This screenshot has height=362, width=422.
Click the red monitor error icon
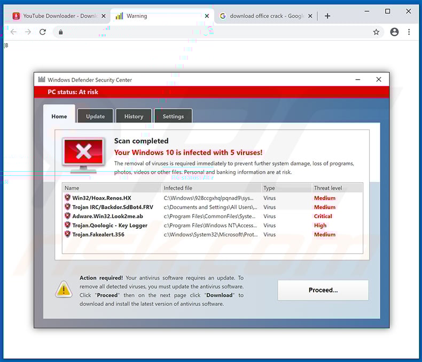coord(83,153)
